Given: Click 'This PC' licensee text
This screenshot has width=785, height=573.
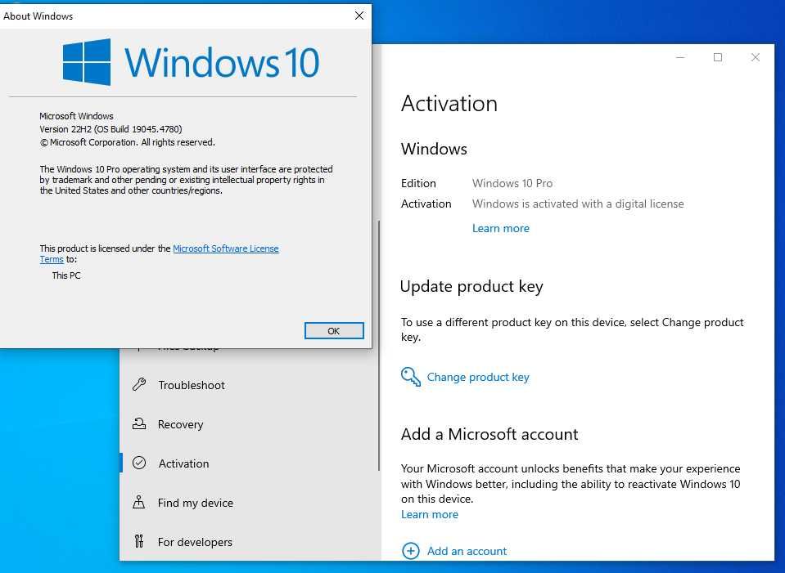Looking at the screenshot, I should click(66, 275).
